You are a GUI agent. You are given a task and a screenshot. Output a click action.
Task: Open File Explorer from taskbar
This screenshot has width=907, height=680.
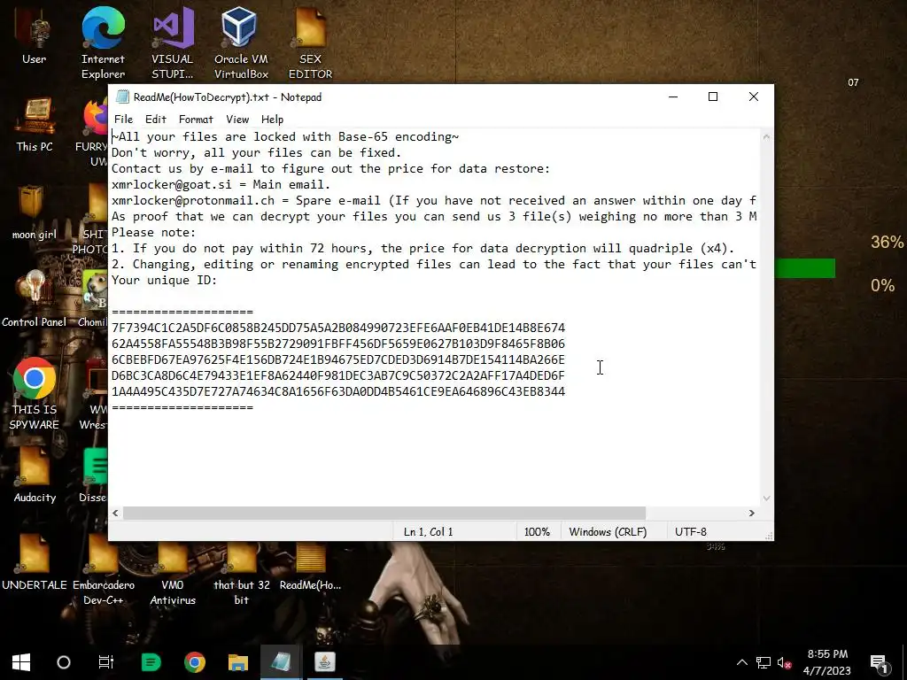coord(237,662)
